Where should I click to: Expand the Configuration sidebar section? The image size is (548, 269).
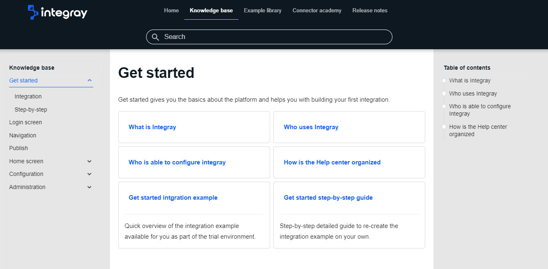(89, 174)
